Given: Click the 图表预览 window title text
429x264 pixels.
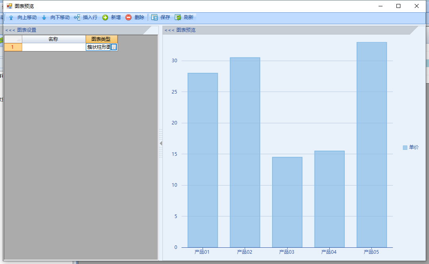Looking at the screenshot, I should [24, 6].
